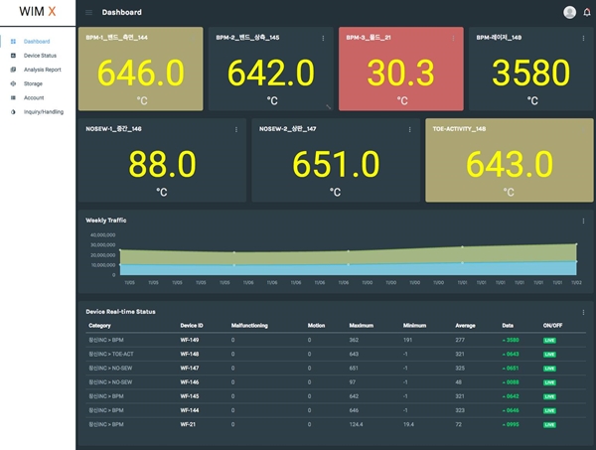Select Dashboard in the sidebar
The width and height of the screenshot is (596, 450).
coord(37,42)
